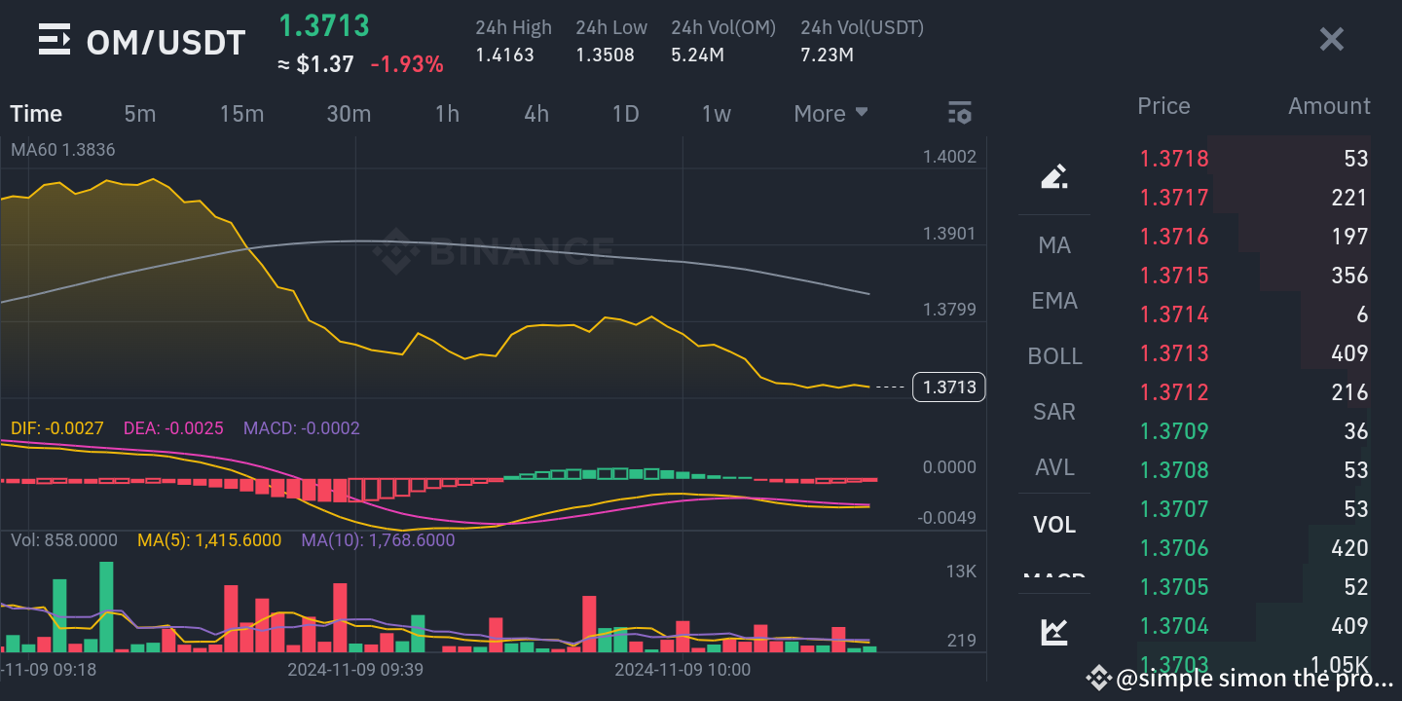Toggle the MA indicator overlay

pyautogui.click(x=1054, y=245)
